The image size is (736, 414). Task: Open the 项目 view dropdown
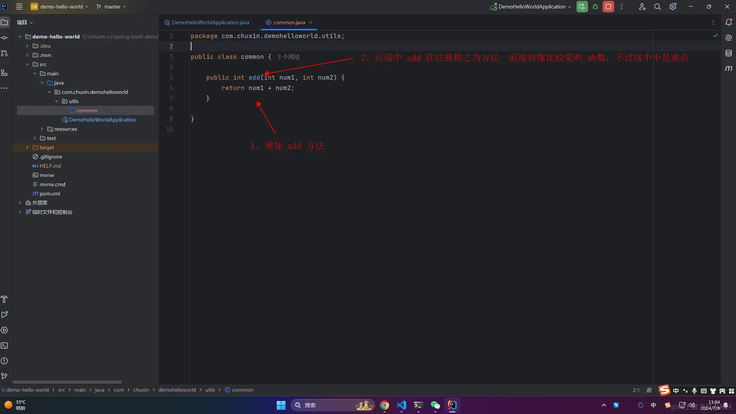(25, 22)
